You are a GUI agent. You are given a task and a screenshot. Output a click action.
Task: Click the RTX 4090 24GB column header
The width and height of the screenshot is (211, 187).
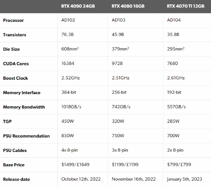[x=78, y=6]
